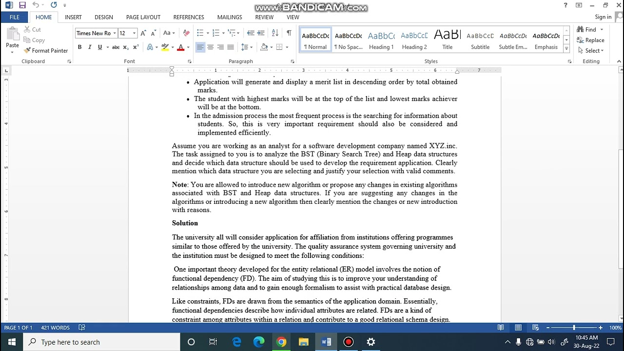
Task: Toggle strikethrough formatting
Action: coord(116,47)
